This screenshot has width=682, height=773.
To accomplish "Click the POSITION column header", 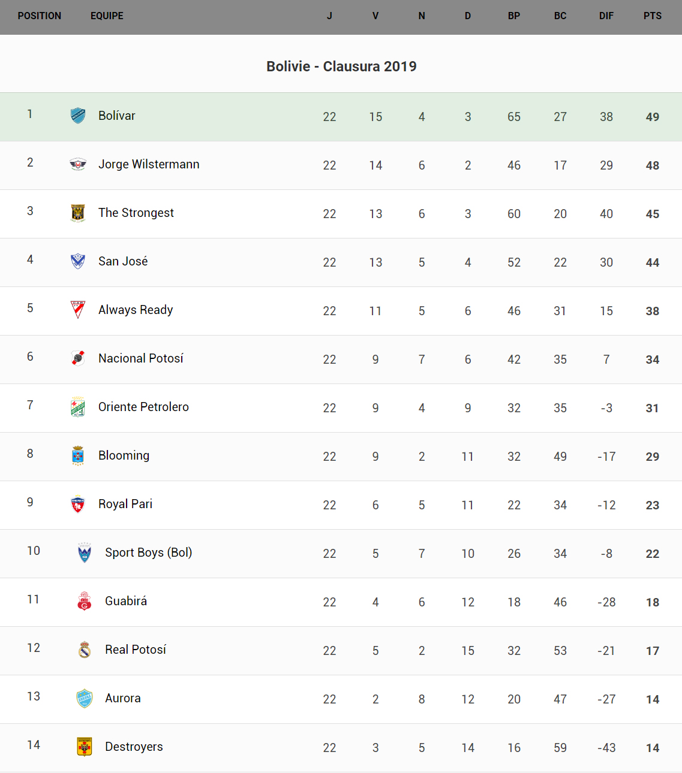I will click(x=40, y=16).
